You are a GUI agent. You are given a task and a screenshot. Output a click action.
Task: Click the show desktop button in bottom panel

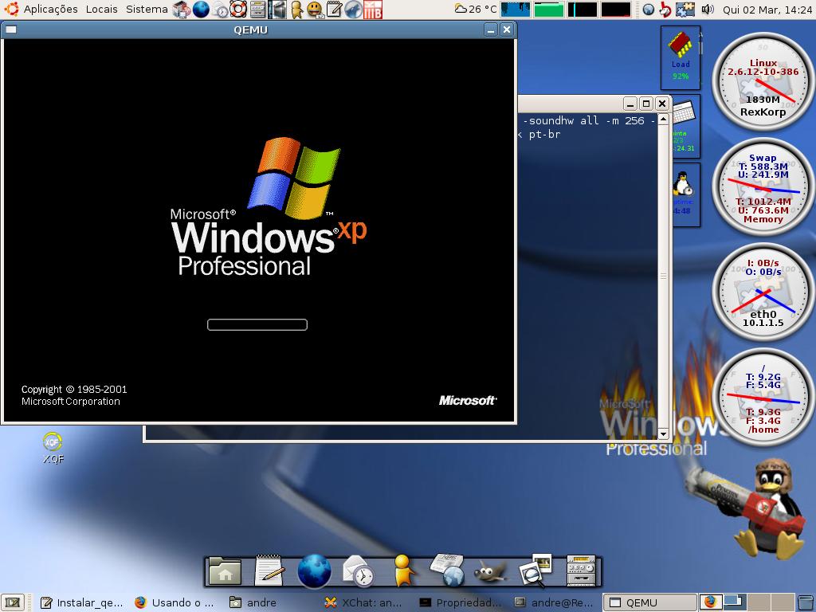tap(13, 602)
